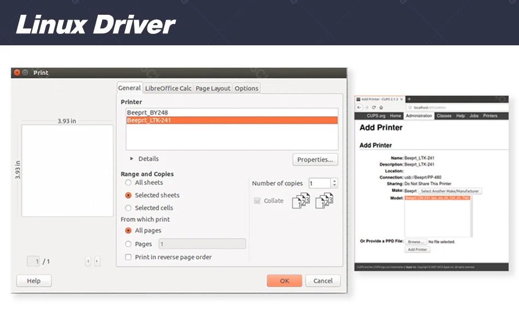Click Cancel in the Print dialog
Screen dimensions: 519x332
(323, 281)
